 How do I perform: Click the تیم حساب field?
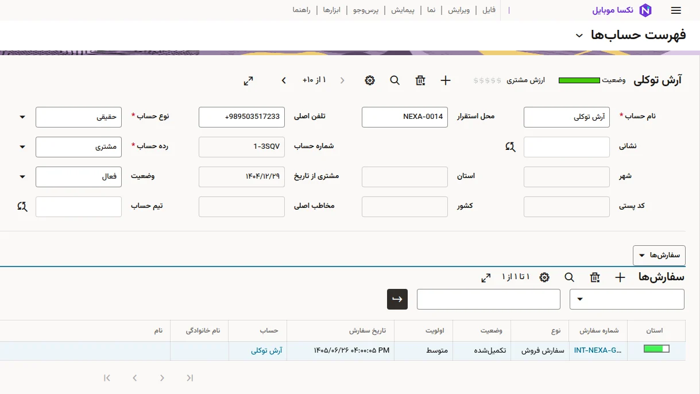click(79, 207)
